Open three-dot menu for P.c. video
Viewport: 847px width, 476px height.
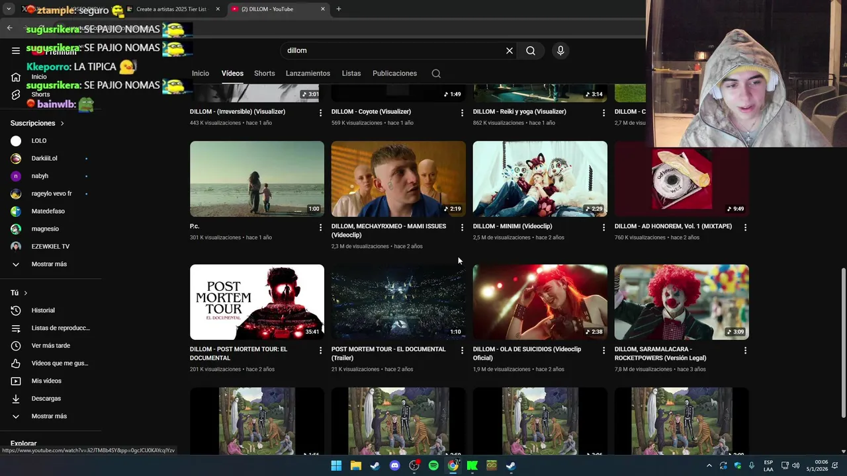coord(320,227)
